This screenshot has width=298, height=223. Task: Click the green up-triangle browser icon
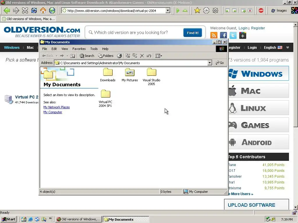(x=185, y=11)
